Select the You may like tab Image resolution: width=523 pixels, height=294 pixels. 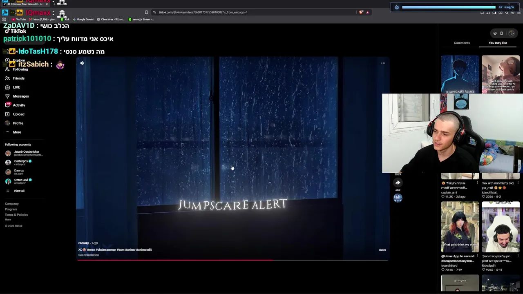pos(498,43)
